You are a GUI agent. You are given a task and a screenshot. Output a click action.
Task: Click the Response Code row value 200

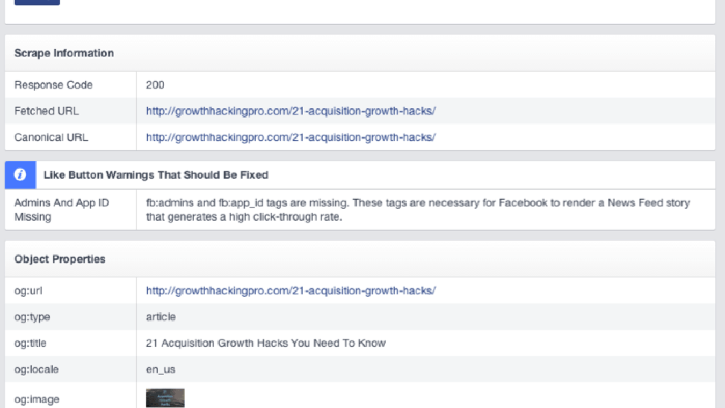click(155, 85)
